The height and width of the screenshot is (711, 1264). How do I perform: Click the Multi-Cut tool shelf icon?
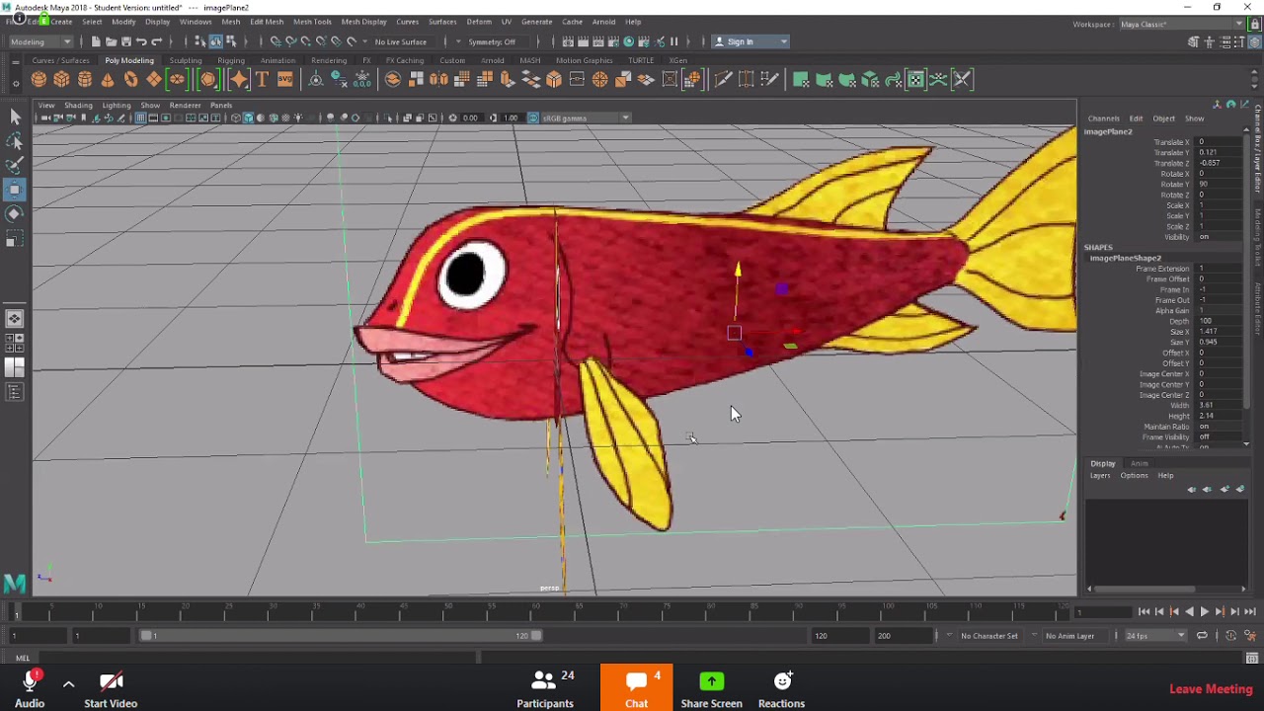(x=723, y=80)
